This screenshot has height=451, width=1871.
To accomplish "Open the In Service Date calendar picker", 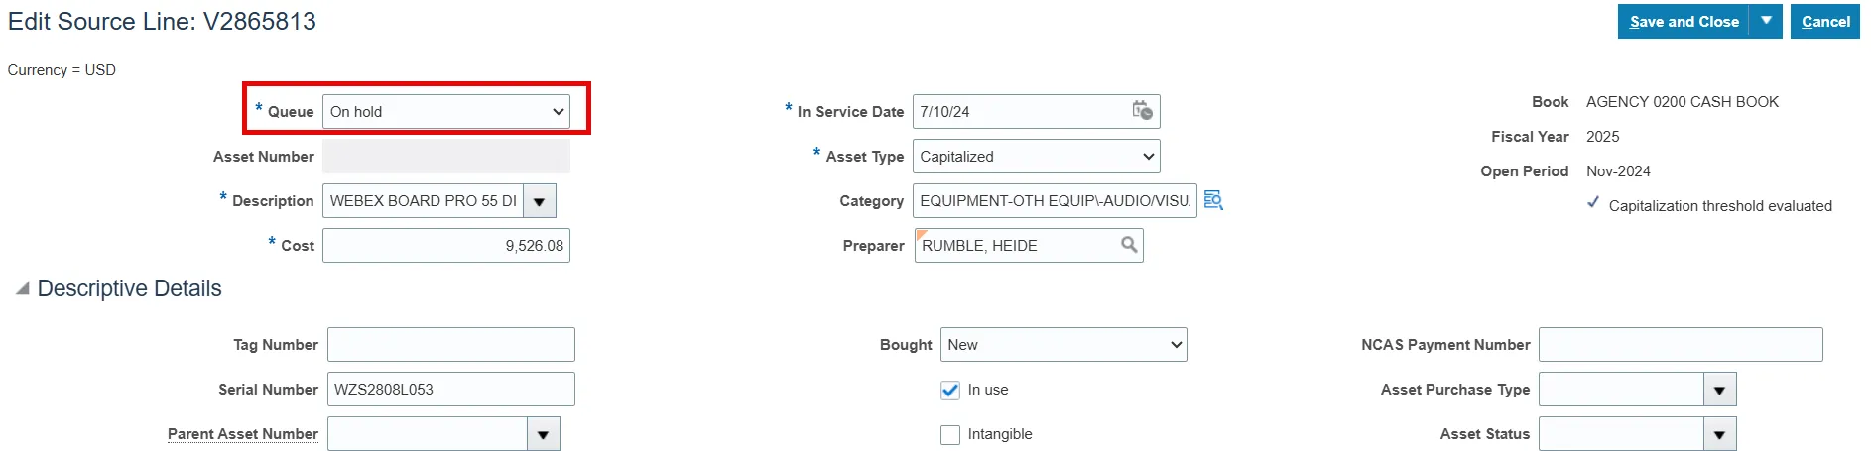I will tap(1142, 111).
